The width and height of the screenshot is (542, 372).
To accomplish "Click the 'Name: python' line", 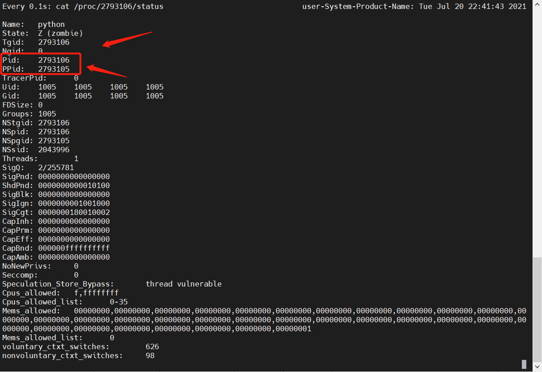I will coord(34,24).
